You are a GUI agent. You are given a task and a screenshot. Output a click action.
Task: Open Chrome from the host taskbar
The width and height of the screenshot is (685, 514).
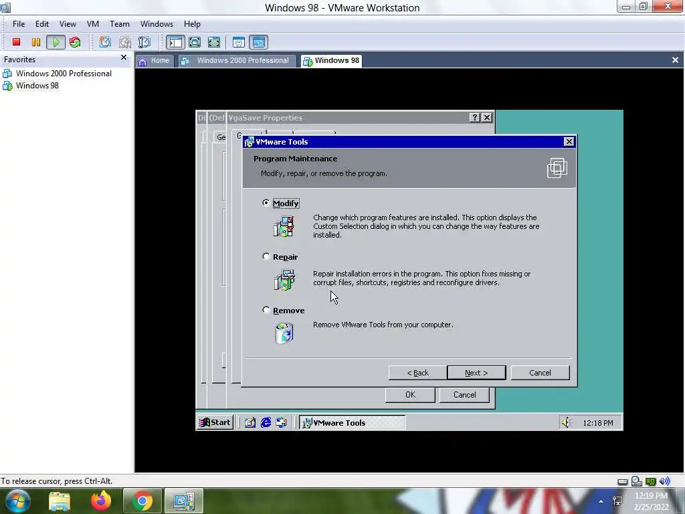pos(142,501)
